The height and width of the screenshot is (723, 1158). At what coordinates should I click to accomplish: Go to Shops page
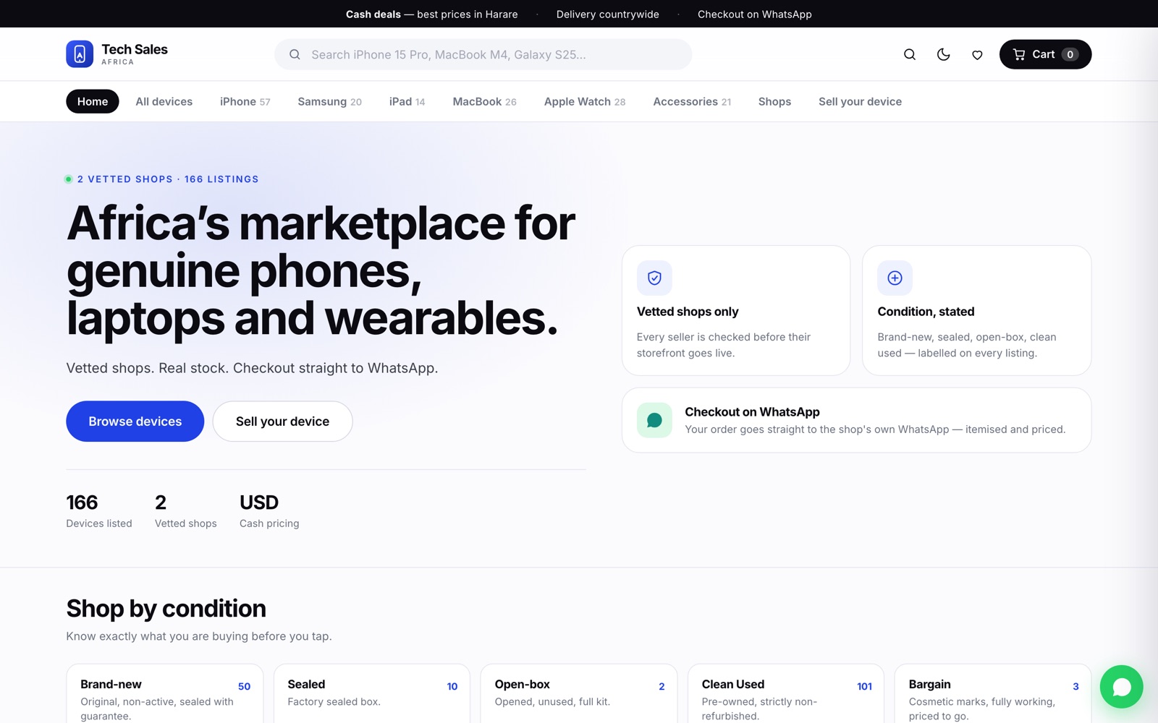pos(774,101)
